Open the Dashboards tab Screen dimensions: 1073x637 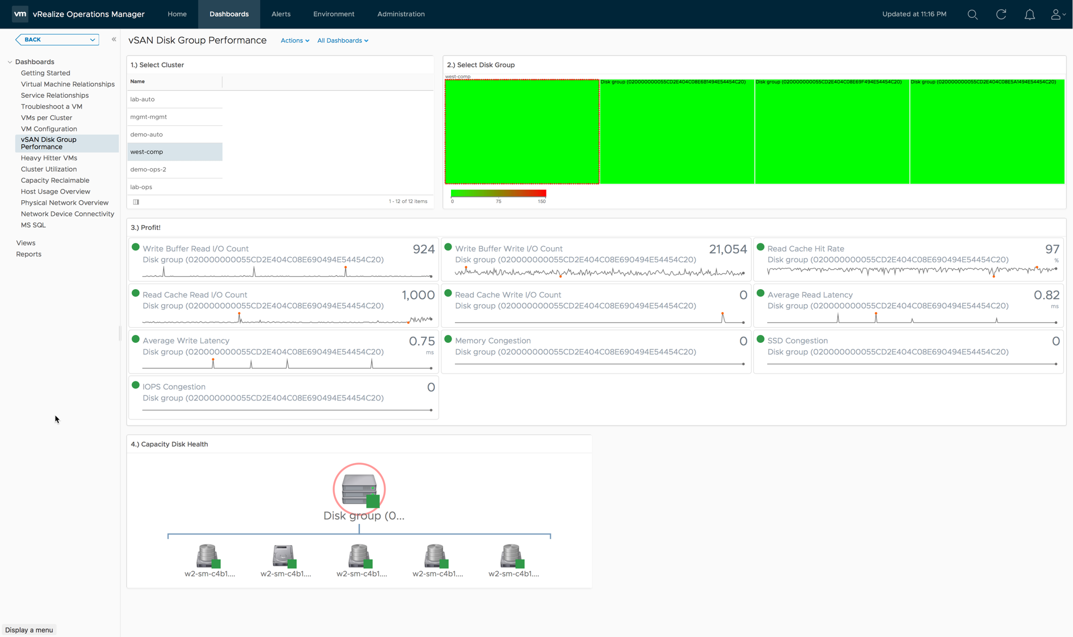229,14
